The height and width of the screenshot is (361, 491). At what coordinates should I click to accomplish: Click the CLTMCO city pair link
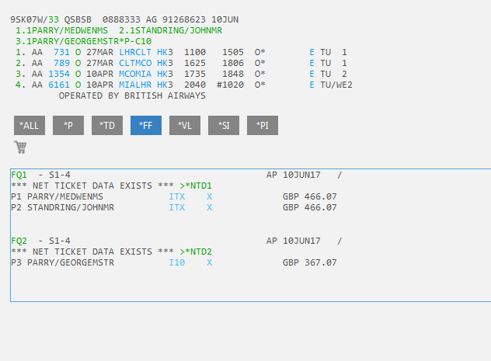coord(135,63)
